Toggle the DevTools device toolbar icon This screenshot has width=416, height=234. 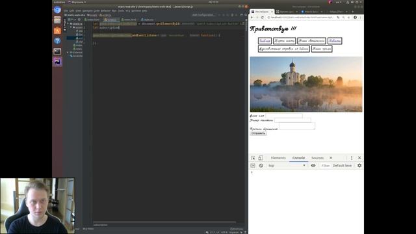(261, 158)
